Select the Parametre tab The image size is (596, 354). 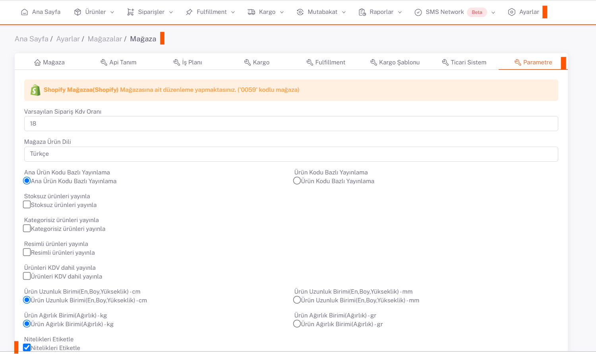[533, 62]
